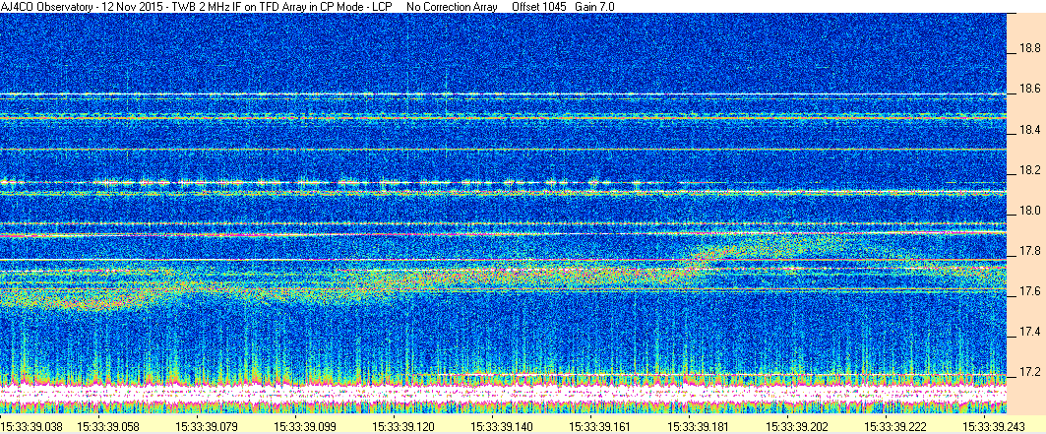Click the "Offset 1045" value in header
Screen dimensions: 1046x434
[x=539, y=6]
